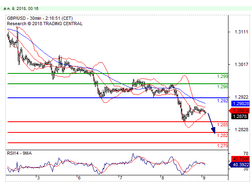Click the dark blue 40.3922 RSI value tag
Screen dimensions: 252x184
239,165
